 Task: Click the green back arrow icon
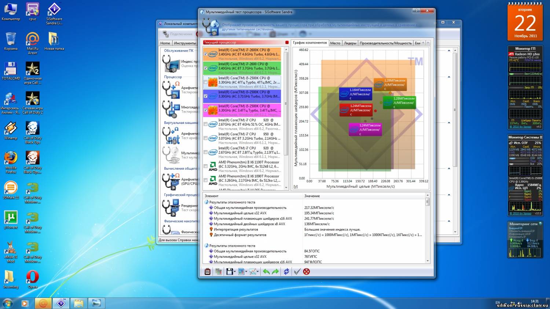click(x=266, y=272)
